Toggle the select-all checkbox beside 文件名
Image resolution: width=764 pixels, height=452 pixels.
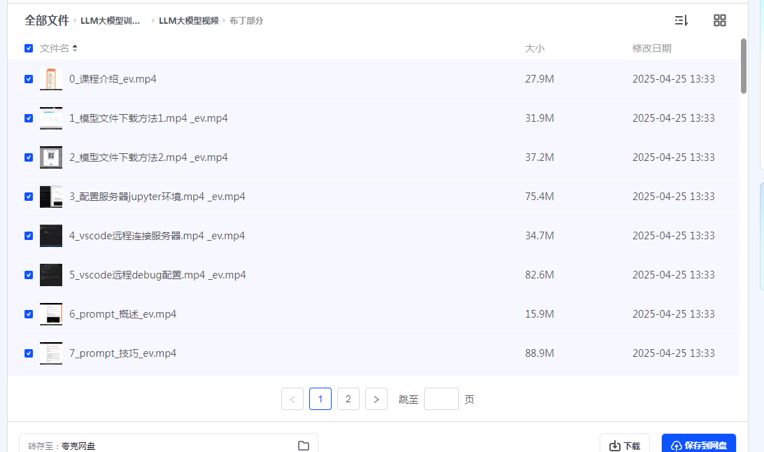29,48
